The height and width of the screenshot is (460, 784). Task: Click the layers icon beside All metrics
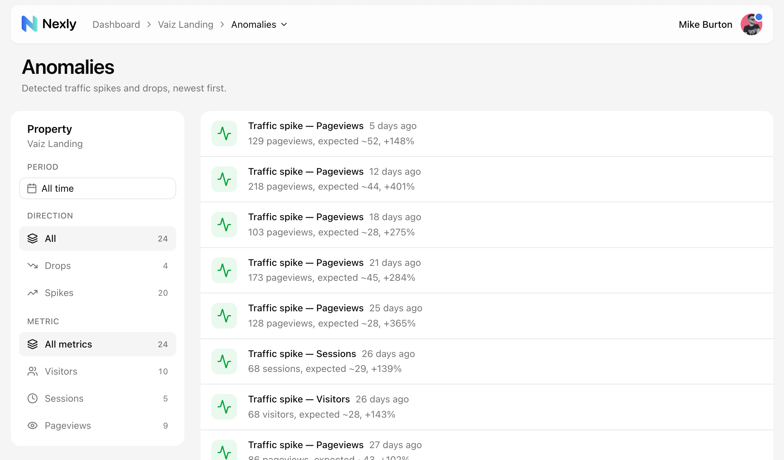click(33, 344)
